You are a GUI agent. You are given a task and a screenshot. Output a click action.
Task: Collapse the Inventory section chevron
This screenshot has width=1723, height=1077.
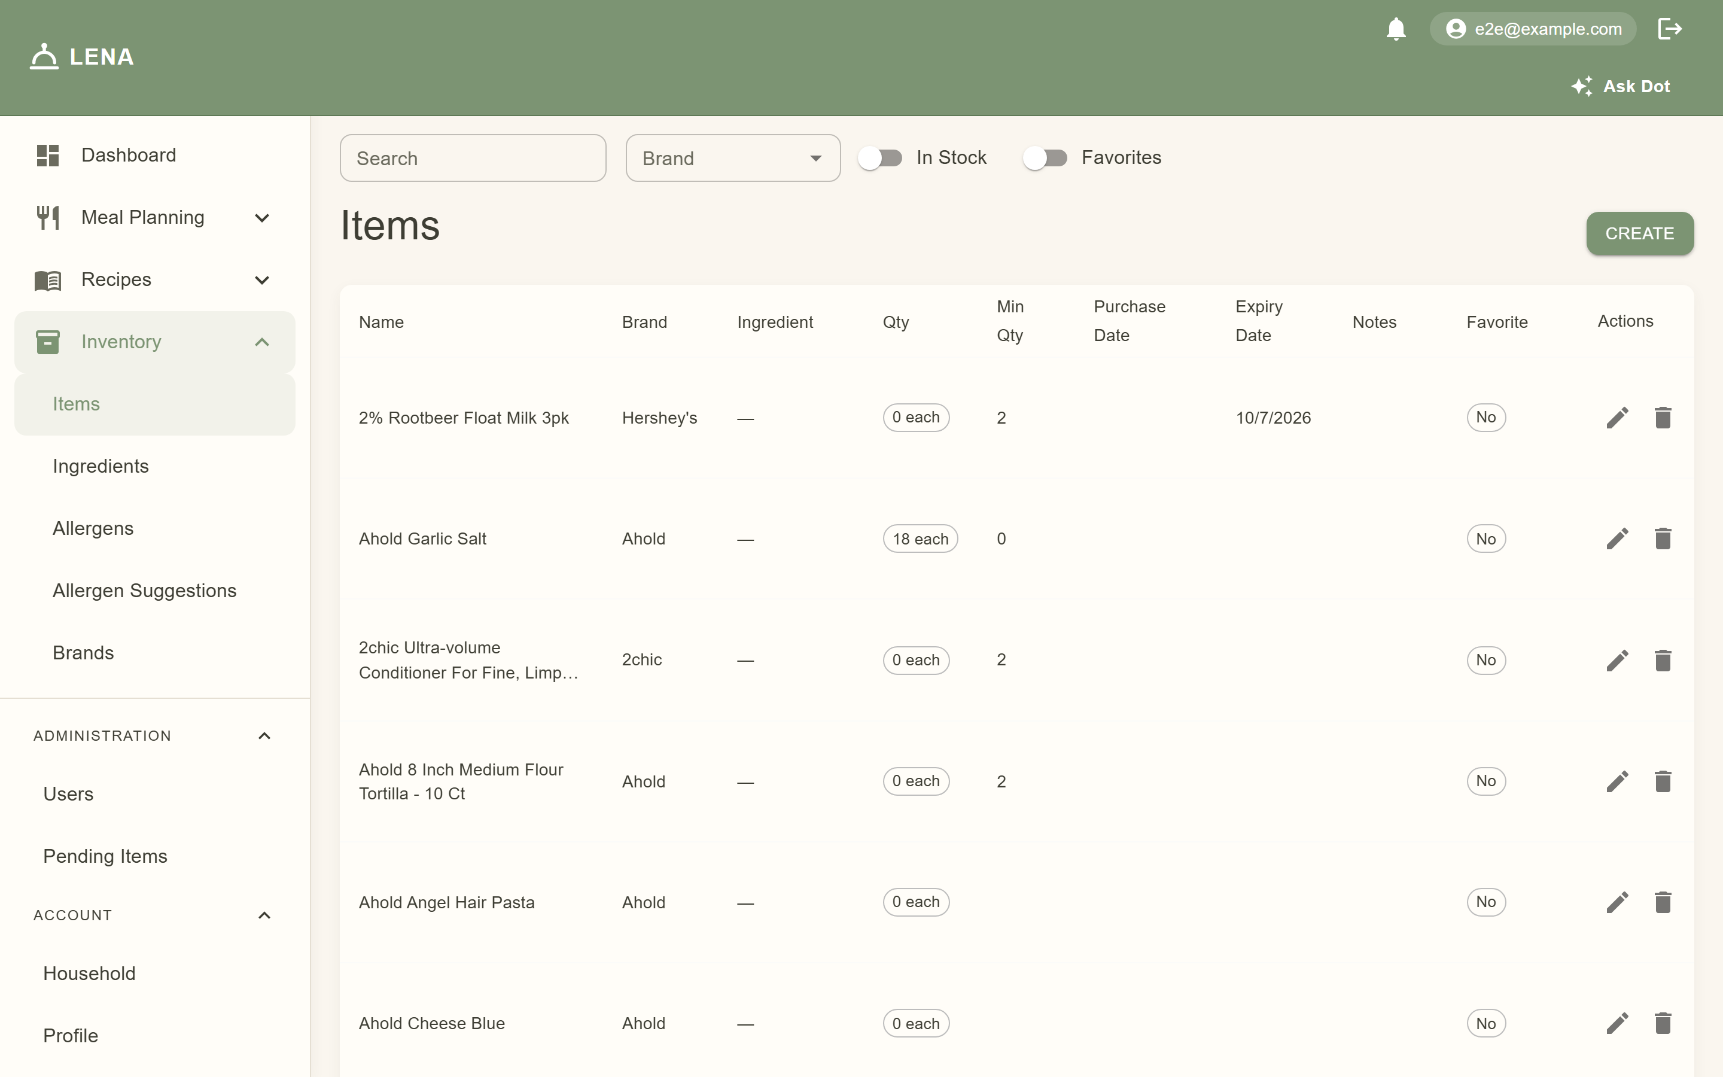tap(262, 342)
